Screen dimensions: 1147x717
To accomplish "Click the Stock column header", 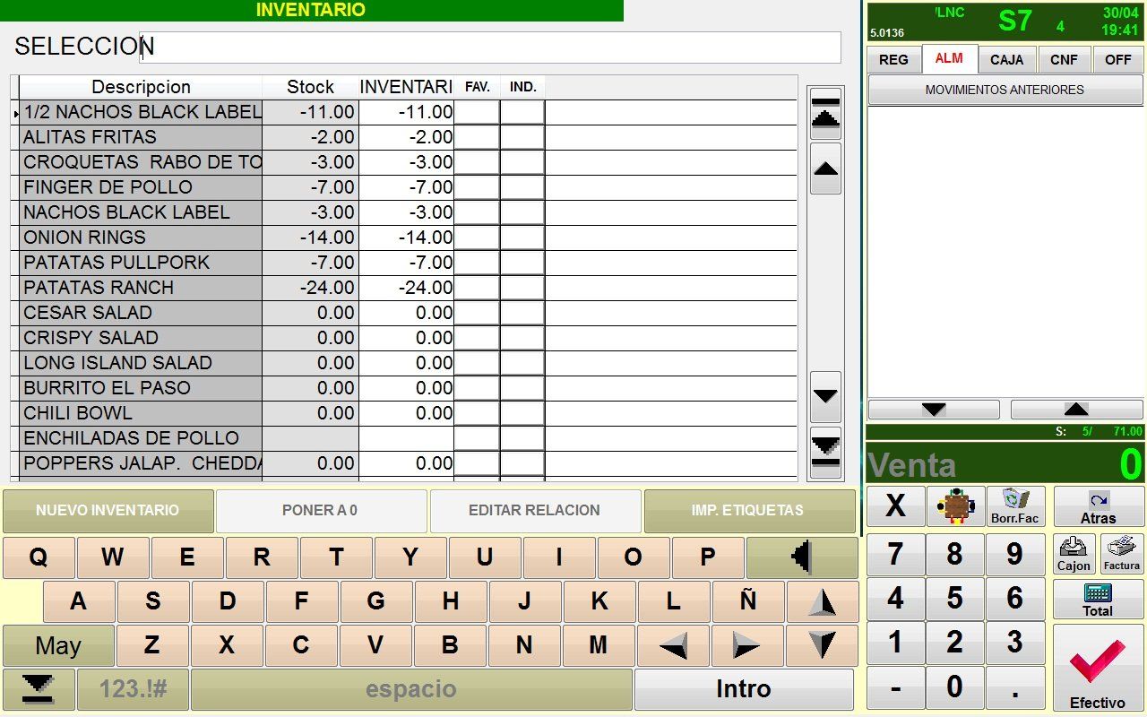I will pos(310,87).
